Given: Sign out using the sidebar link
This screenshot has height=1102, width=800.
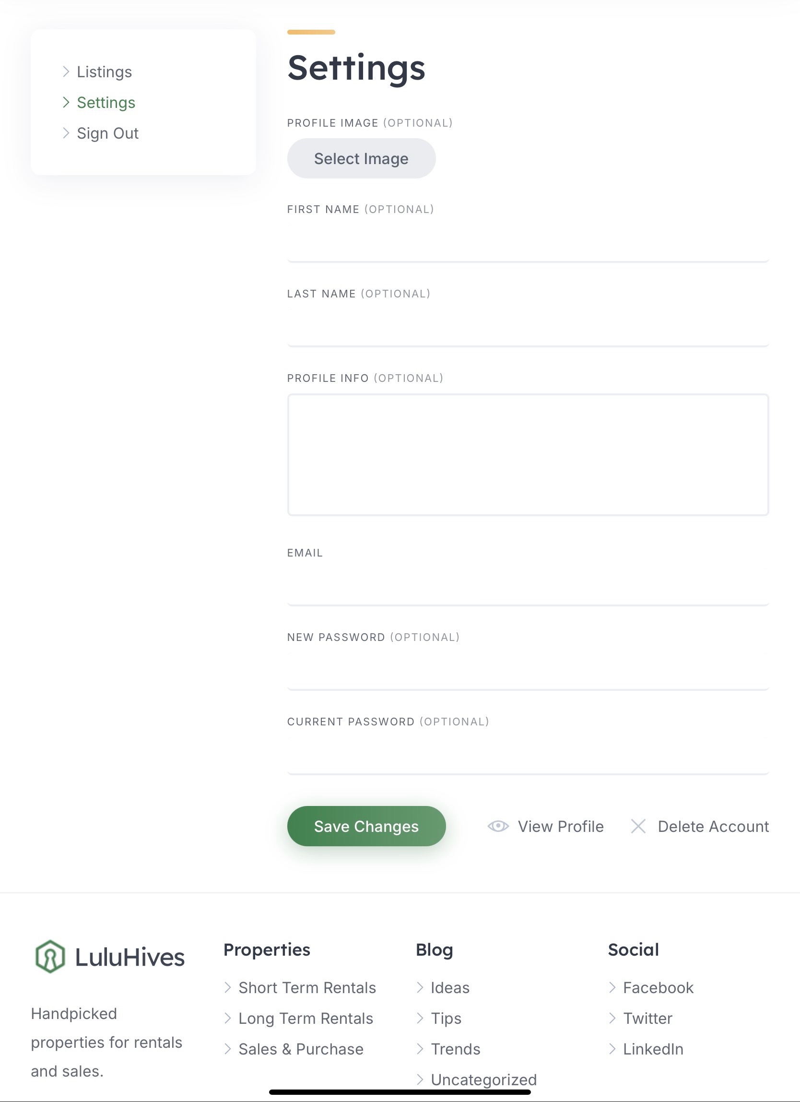Looking at the screenshot, I should coord(107,132).
